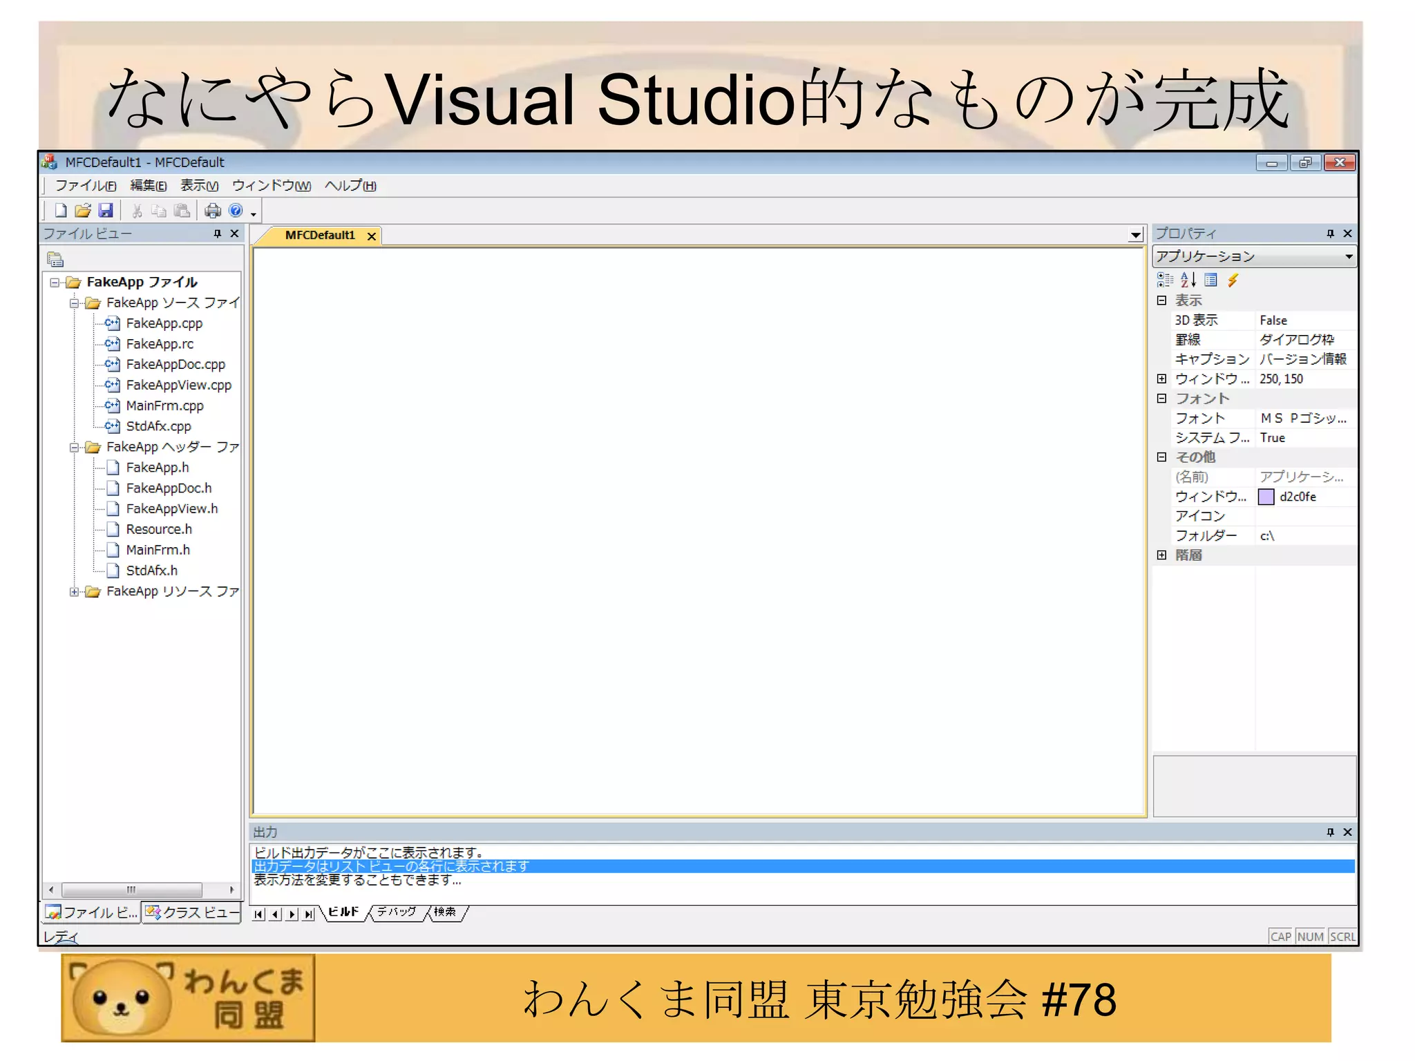The height and width of the screenshot is (1061, 1415).
Task: Collapse the 表示 property category
Action: point(1161,300)
